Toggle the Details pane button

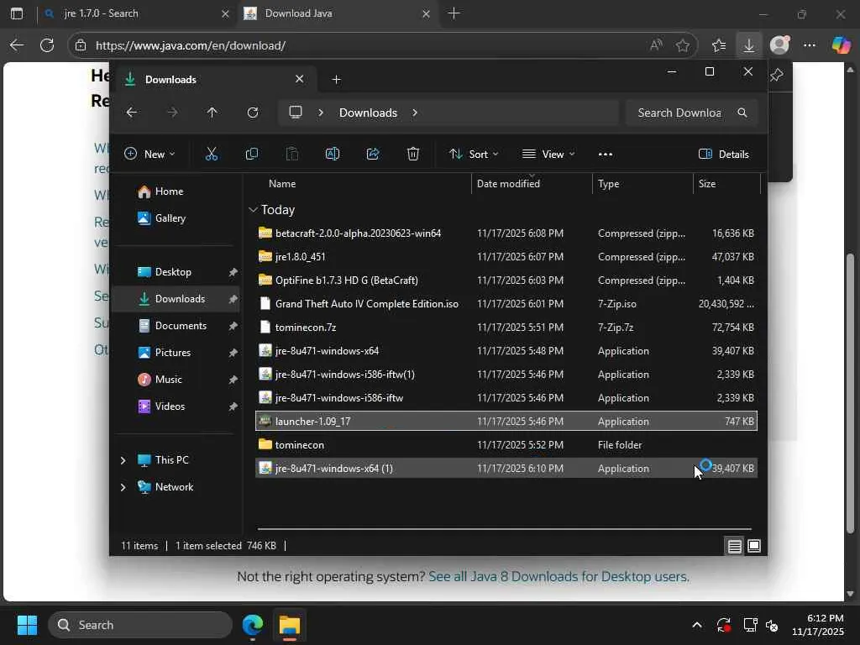(723, 154)
